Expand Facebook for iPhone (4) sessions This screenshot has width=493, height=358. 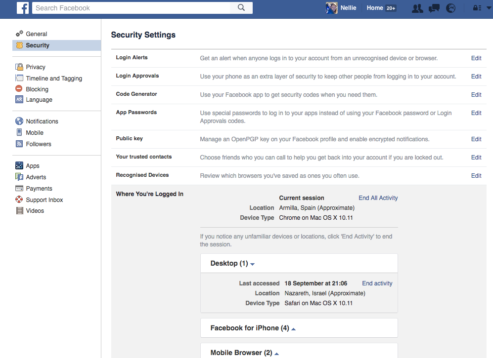(253, 328)
